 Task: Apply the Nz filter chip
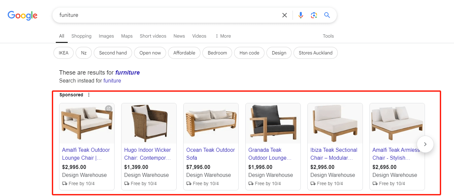(84, 53)
